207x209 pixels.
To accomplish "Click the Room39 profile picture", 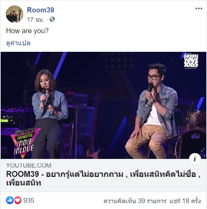I will tap(15, 14).
